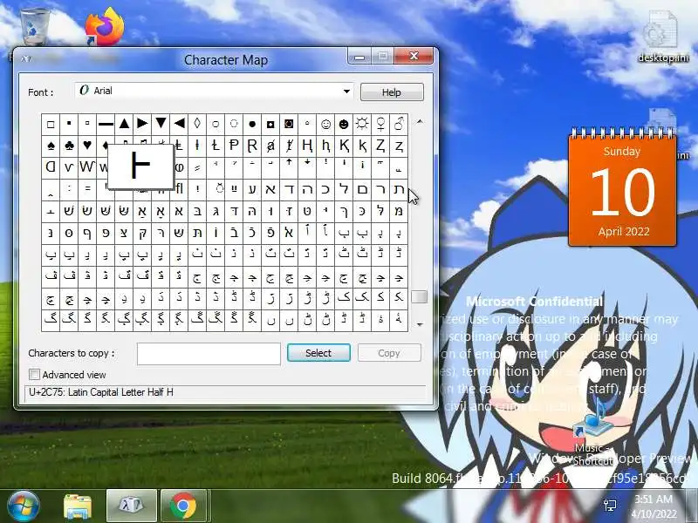
Task: Enable the Advanced view checkbox
Action: 34,375
